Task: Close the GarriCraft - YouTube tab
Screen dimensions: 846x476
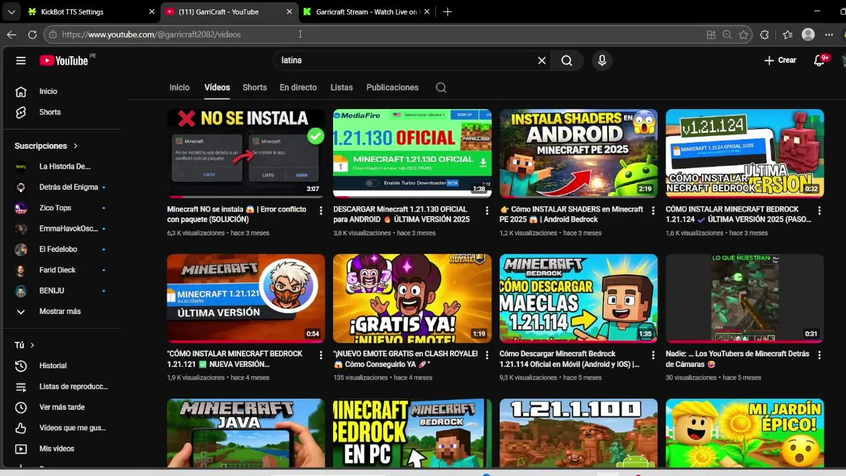Action: click(x=289, y=12)
